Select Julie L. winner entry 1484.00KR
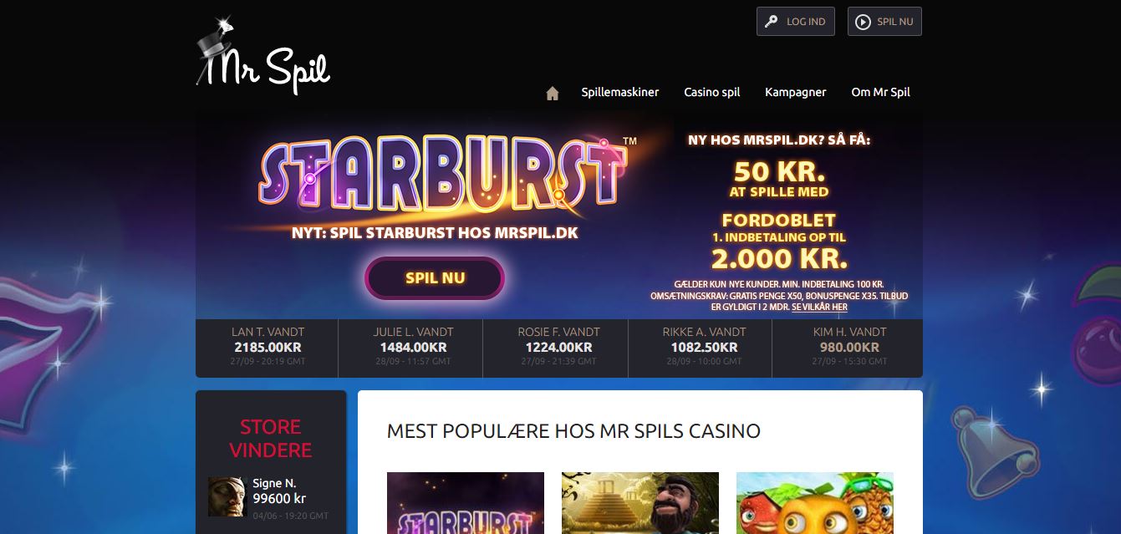This screenshot has height=534, width=1121. (411, 348)
